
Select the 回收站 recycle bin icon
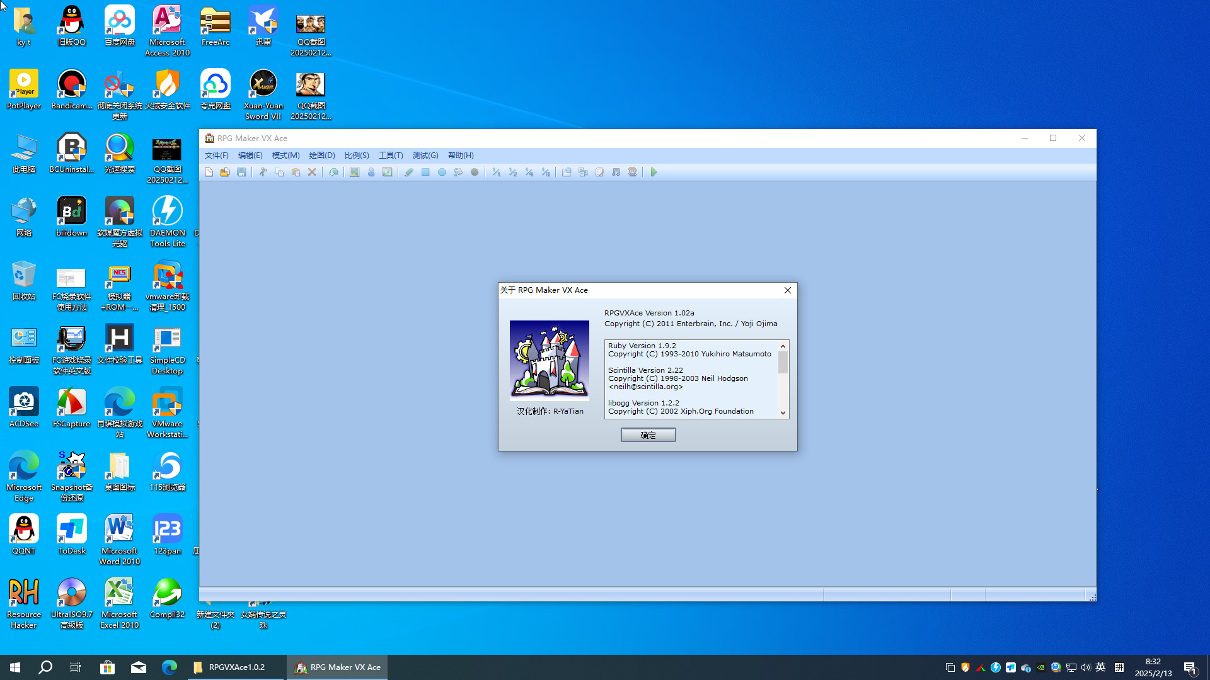(24, 280)
